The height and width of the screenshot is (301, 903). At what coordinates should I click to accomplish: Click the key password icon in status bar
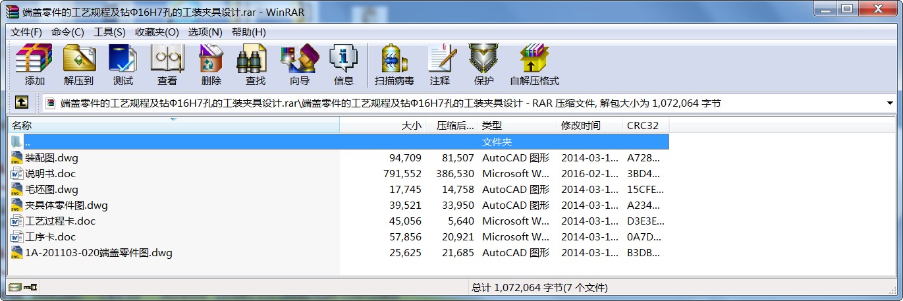pos(30,287)
